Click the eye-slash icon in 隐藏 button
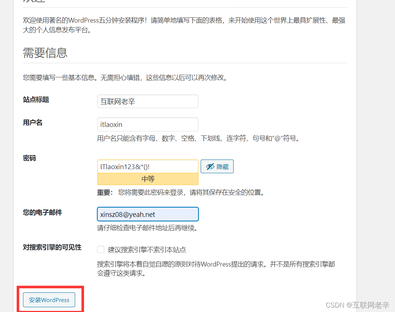 click(210, 167)
